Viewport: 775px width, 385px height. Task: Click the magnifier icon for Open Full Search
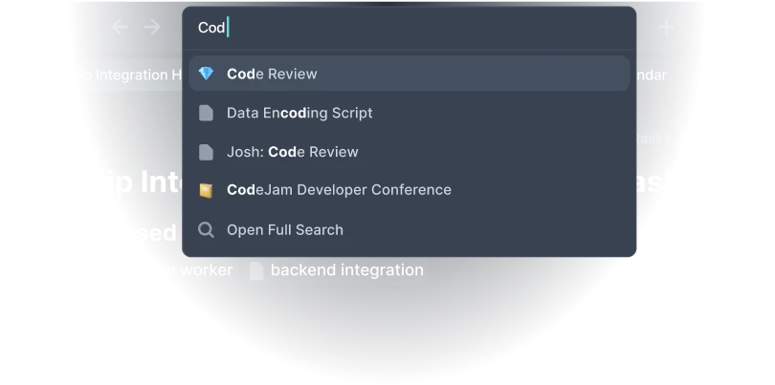206,230
